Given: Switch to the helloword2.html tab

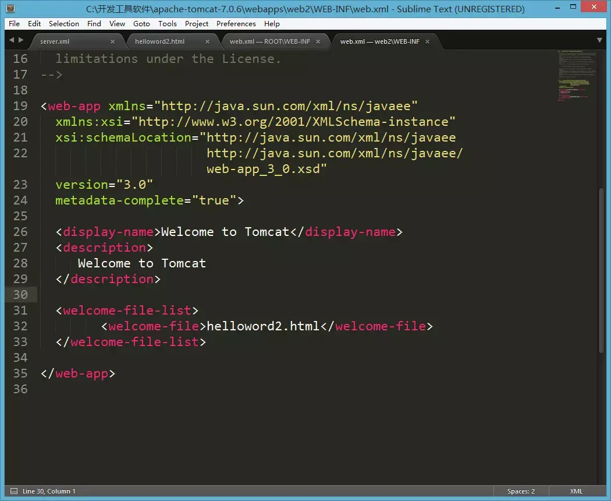Looking at the screenshot, I should pos(160,41).
